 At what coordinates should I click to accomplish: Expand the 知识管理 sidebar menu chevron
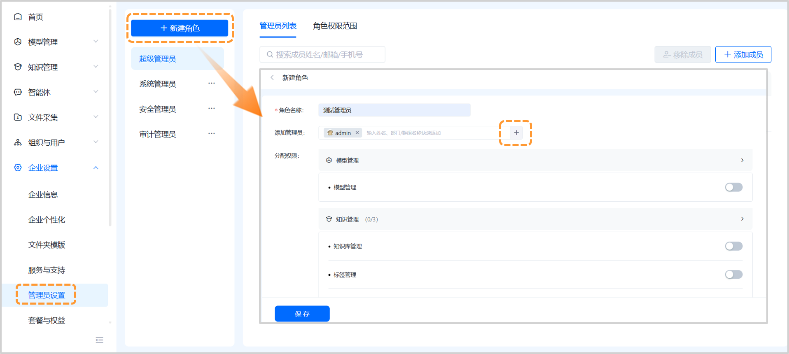(96, 67)
